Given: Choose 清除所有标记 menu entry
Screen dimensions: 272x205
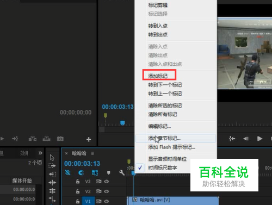Looking at the screenshot, I should [163, 114].
